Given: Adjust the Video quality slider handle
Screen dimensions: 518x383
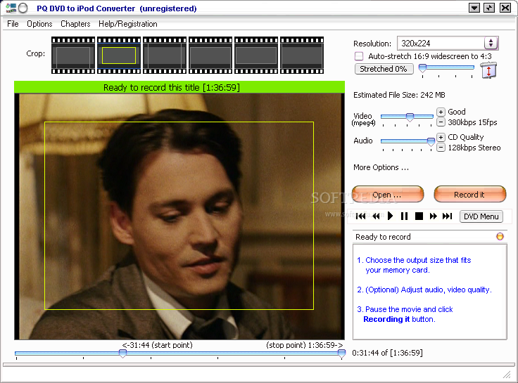Looking at the screenshot, I should click(410, 117).
